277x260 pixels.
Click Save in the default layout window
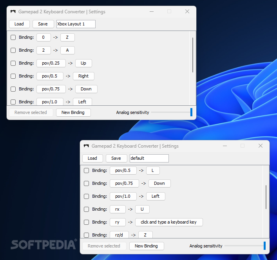pyautogui.click(x=116, y=158)
